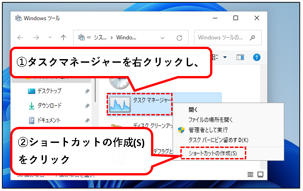Go forward with the right arrow
The width and height of the screenshot is (303, 191).
(36, 38)
